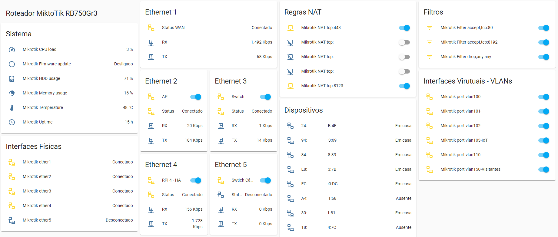Click the HDD usage disk icon
This screenshot has height=237, width=558.
click(12, 79)
